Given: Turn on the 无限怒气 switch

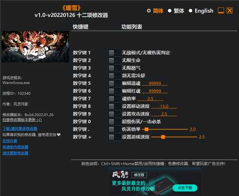Looking at the screenshot, I should click(x=114, y=68).
